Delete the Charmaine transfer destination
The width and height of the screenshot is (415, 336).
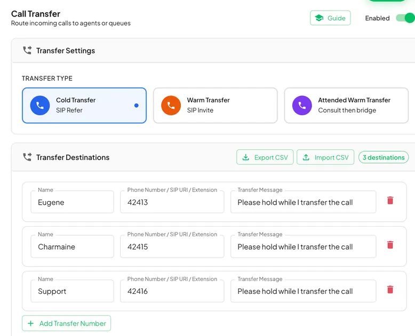[390, 245]
